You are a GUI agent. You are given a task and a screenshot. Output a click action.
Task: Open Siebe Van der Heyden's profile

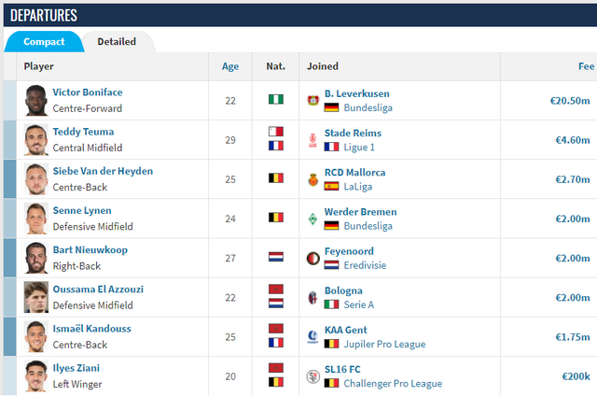click(103, 171)
